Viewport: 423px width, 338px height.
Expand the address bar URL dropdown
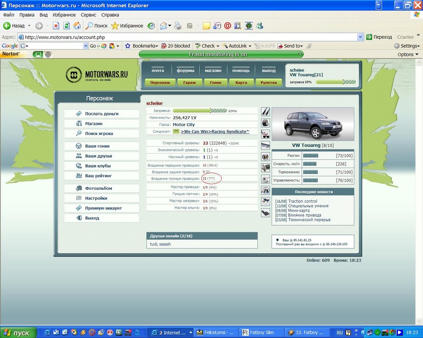pos(360,37)
